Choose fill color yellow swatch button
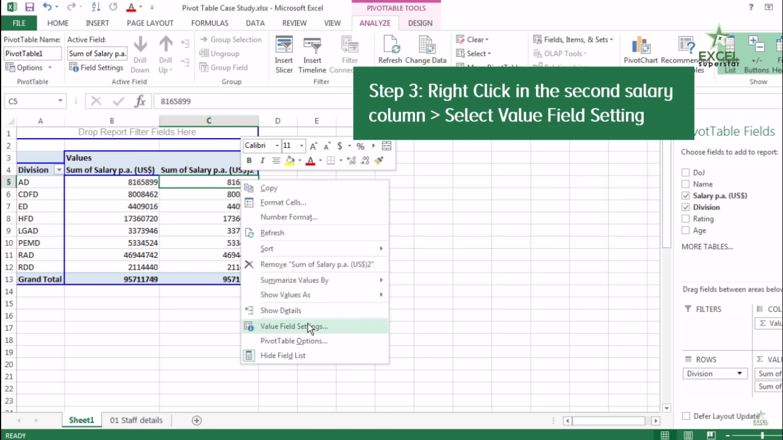The width and height of the screenshot is (783, 440). pyautogui.click(x=289, y=160)
